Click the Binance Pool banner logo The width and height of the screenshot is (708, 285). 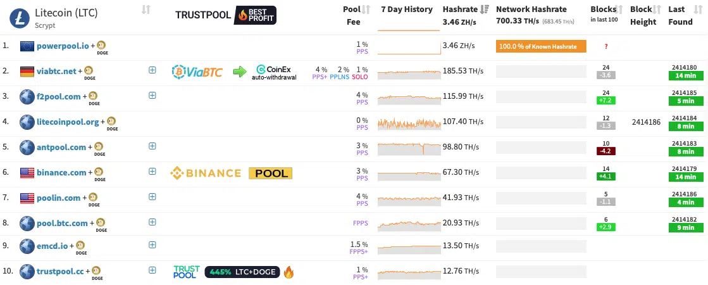[x=231, y=173]
